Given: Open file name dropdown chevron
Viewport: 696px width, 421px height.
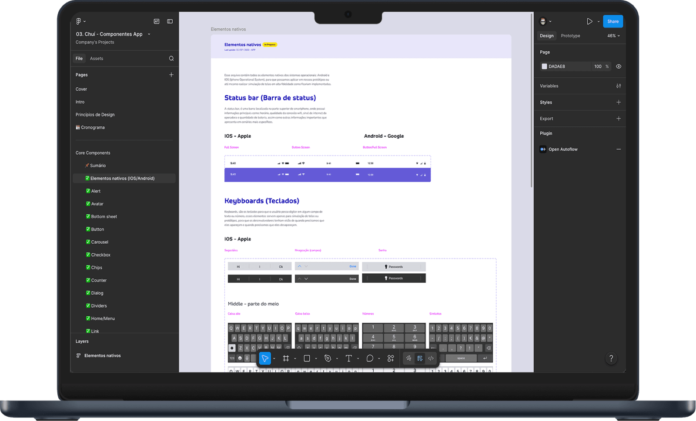Looking at the screenshot, I should click(x=149, y=34).
